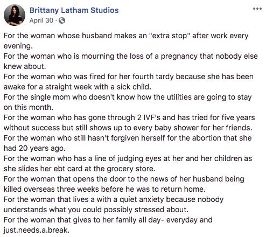The width and height of the screenshot is (266, 237).
Task: Click the globe public privacy icon
Action: click(62, 20)
